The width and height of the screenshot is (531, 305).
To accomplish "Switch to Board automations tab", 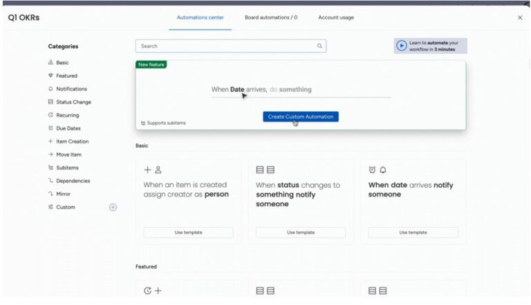I will pyautogui.click(x=271, y=17).
